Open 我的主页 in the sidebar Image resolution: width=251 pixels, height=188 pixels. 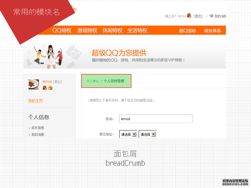pyautogui.click(x=35, y=101)
